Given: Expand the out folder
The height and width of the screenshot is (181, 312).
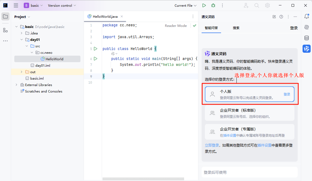Looking at the screenshot, I should (x=22, y=72).
